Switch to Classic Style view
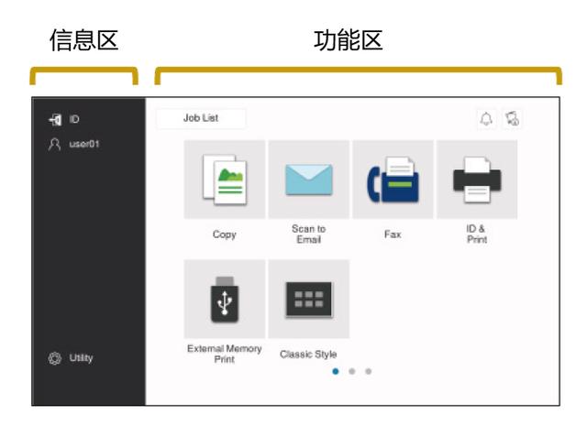 [x=308, y=299]
